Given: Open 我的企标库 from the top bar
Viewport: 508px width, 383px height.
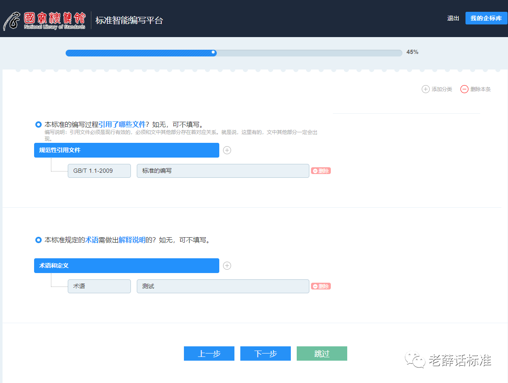Looking at the screenshot, I should 486,19.
